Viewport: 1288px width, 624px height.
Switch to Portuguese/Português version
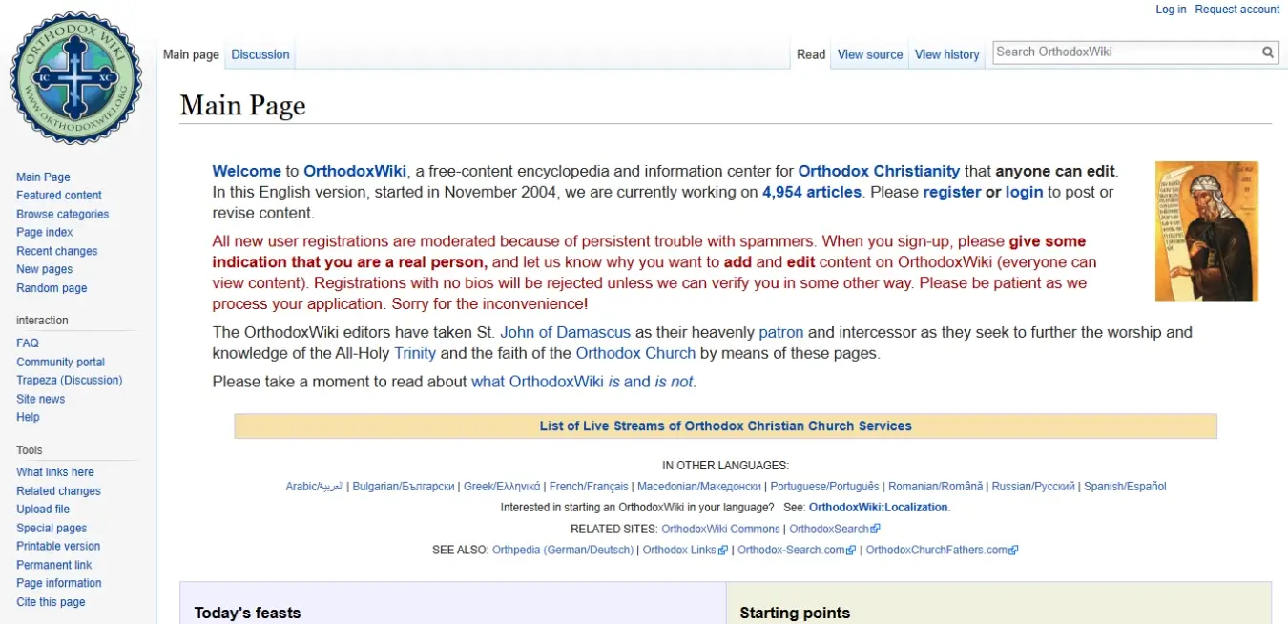[825, 487]
